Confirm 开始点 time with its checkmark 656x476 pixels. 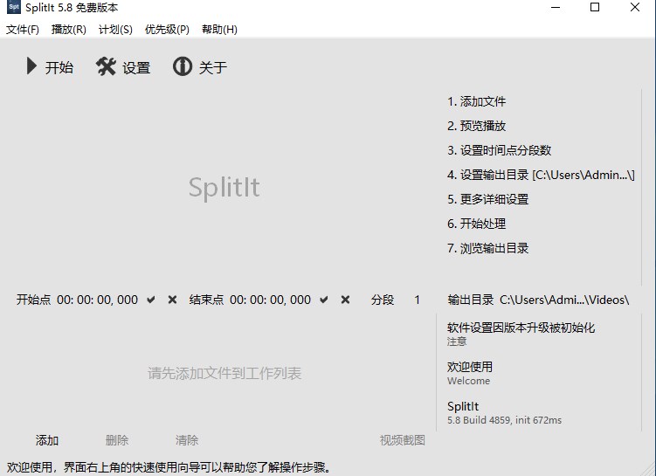[151, 300]
